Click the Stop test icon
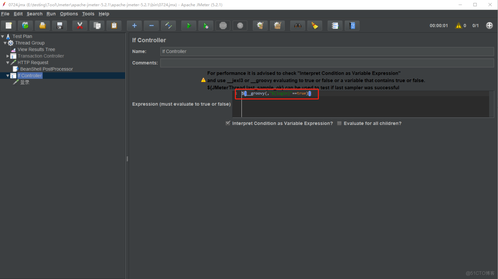Image resolution: width=498 pixels, height=279 pixels. point(223,26)
